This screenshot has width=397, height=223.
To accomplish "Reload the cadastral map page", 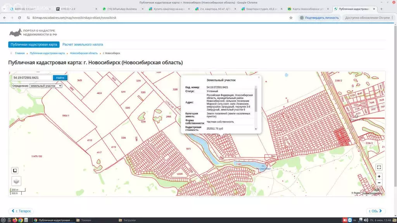I will click(19, 18).
